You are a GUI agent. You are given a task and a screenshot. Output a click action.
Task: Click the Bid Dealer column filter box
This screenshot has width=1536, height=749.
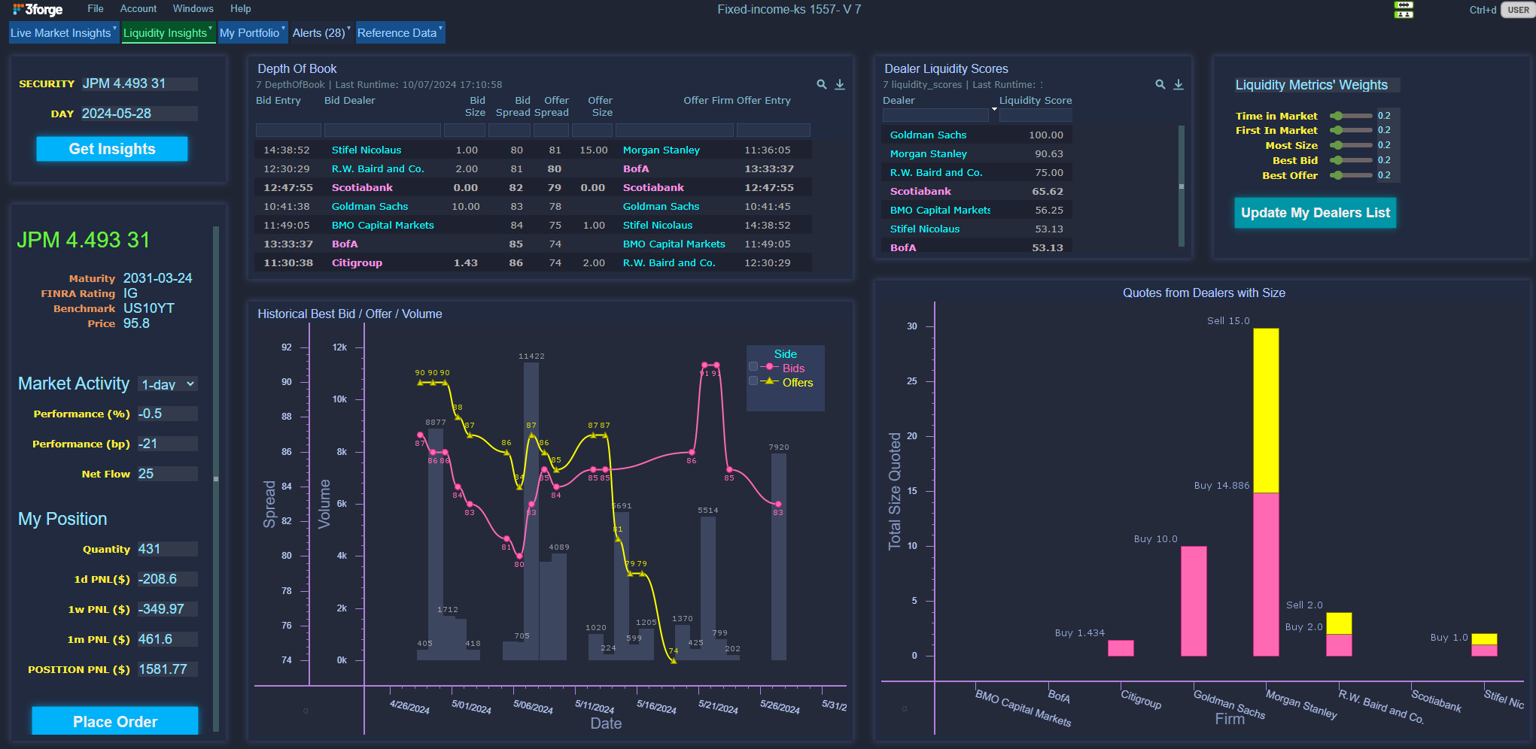(382, 130)
